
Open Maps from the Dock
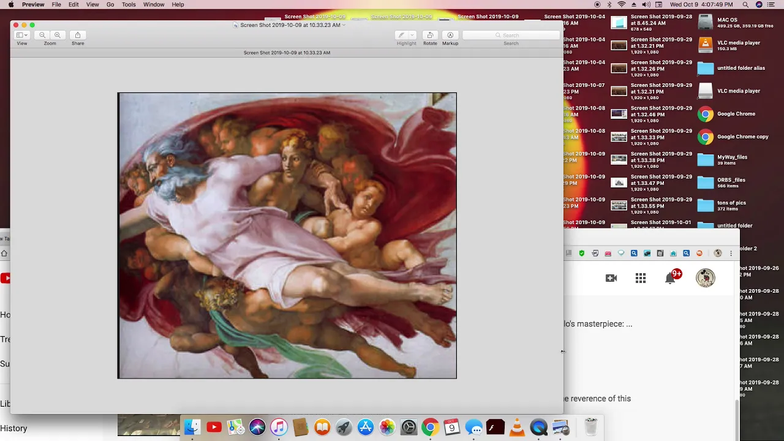(236, 427)
